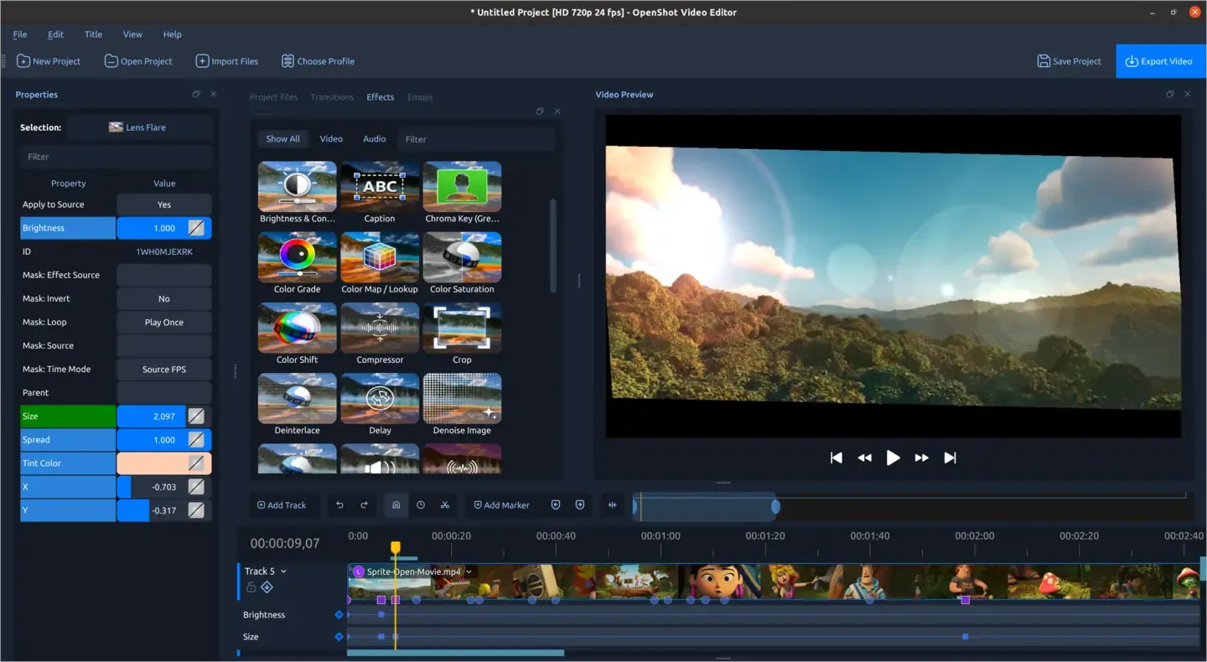The height and width of the screenshot is (662, 1207).
Task: Click the keyframe icon under Track 5
Action: click(x=267, y=587)
